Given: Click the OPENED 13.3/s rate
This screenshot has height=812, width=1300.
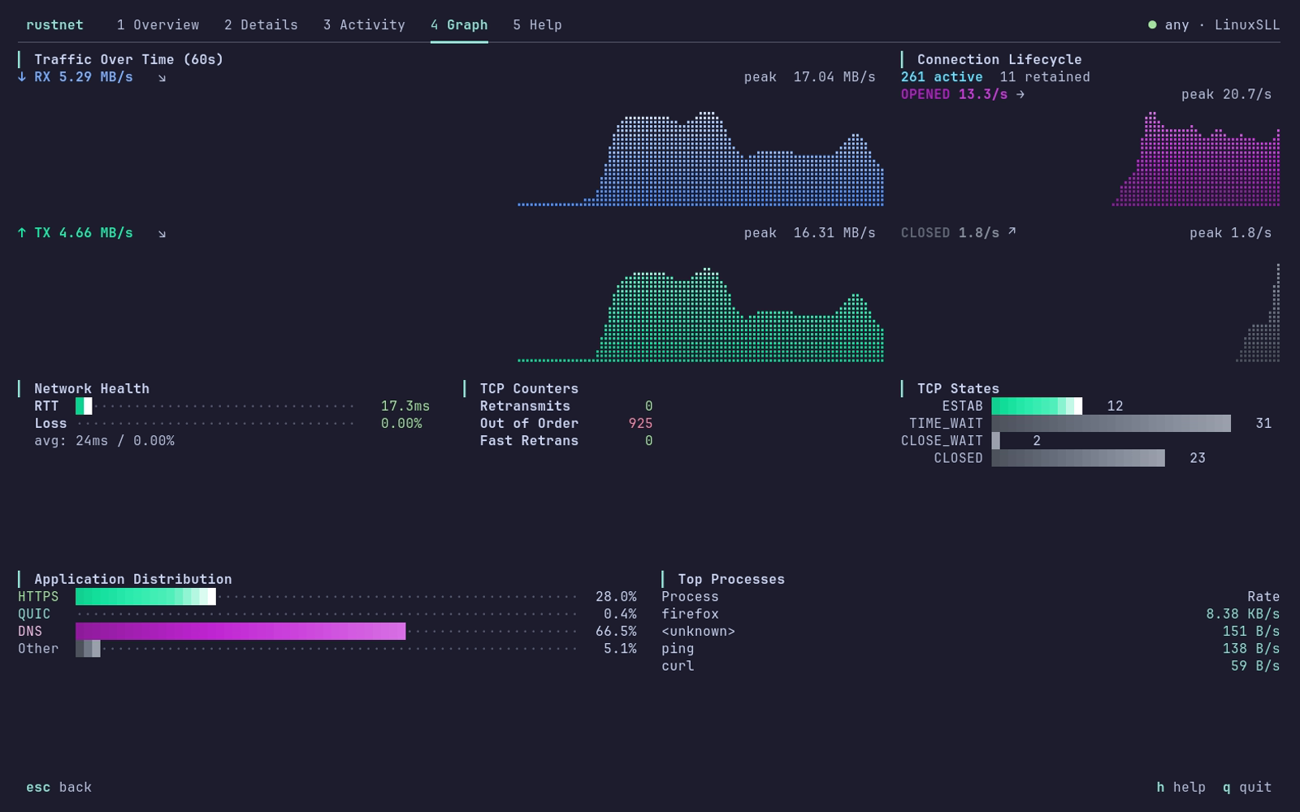Looking at the screenshot, I should coord(954,94).
